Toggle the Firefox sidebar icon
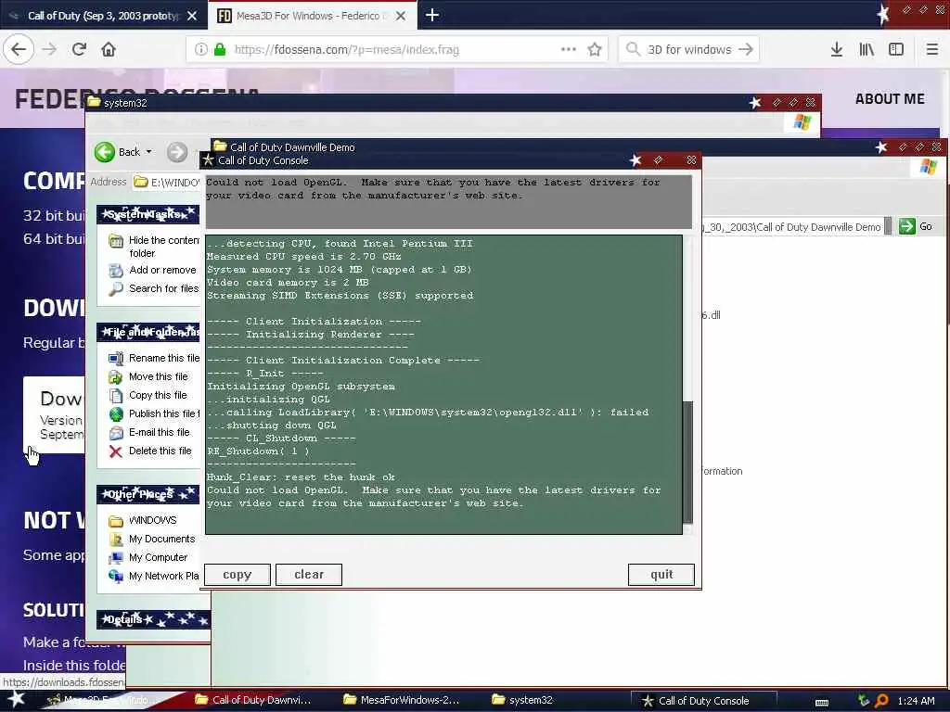 tap(896, 49)
